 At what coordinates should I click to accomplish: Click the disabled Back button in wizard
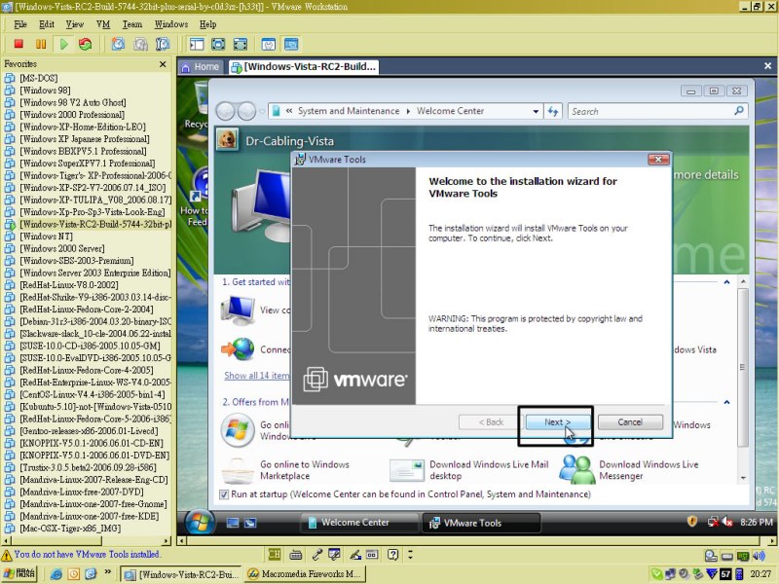point(491,422)
